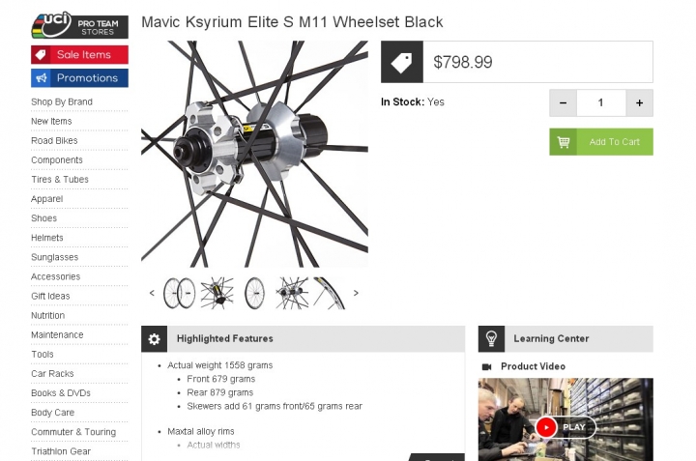Click the quantity input field
The height and width of the screenshot is (461, 696).
click(601, 103)
